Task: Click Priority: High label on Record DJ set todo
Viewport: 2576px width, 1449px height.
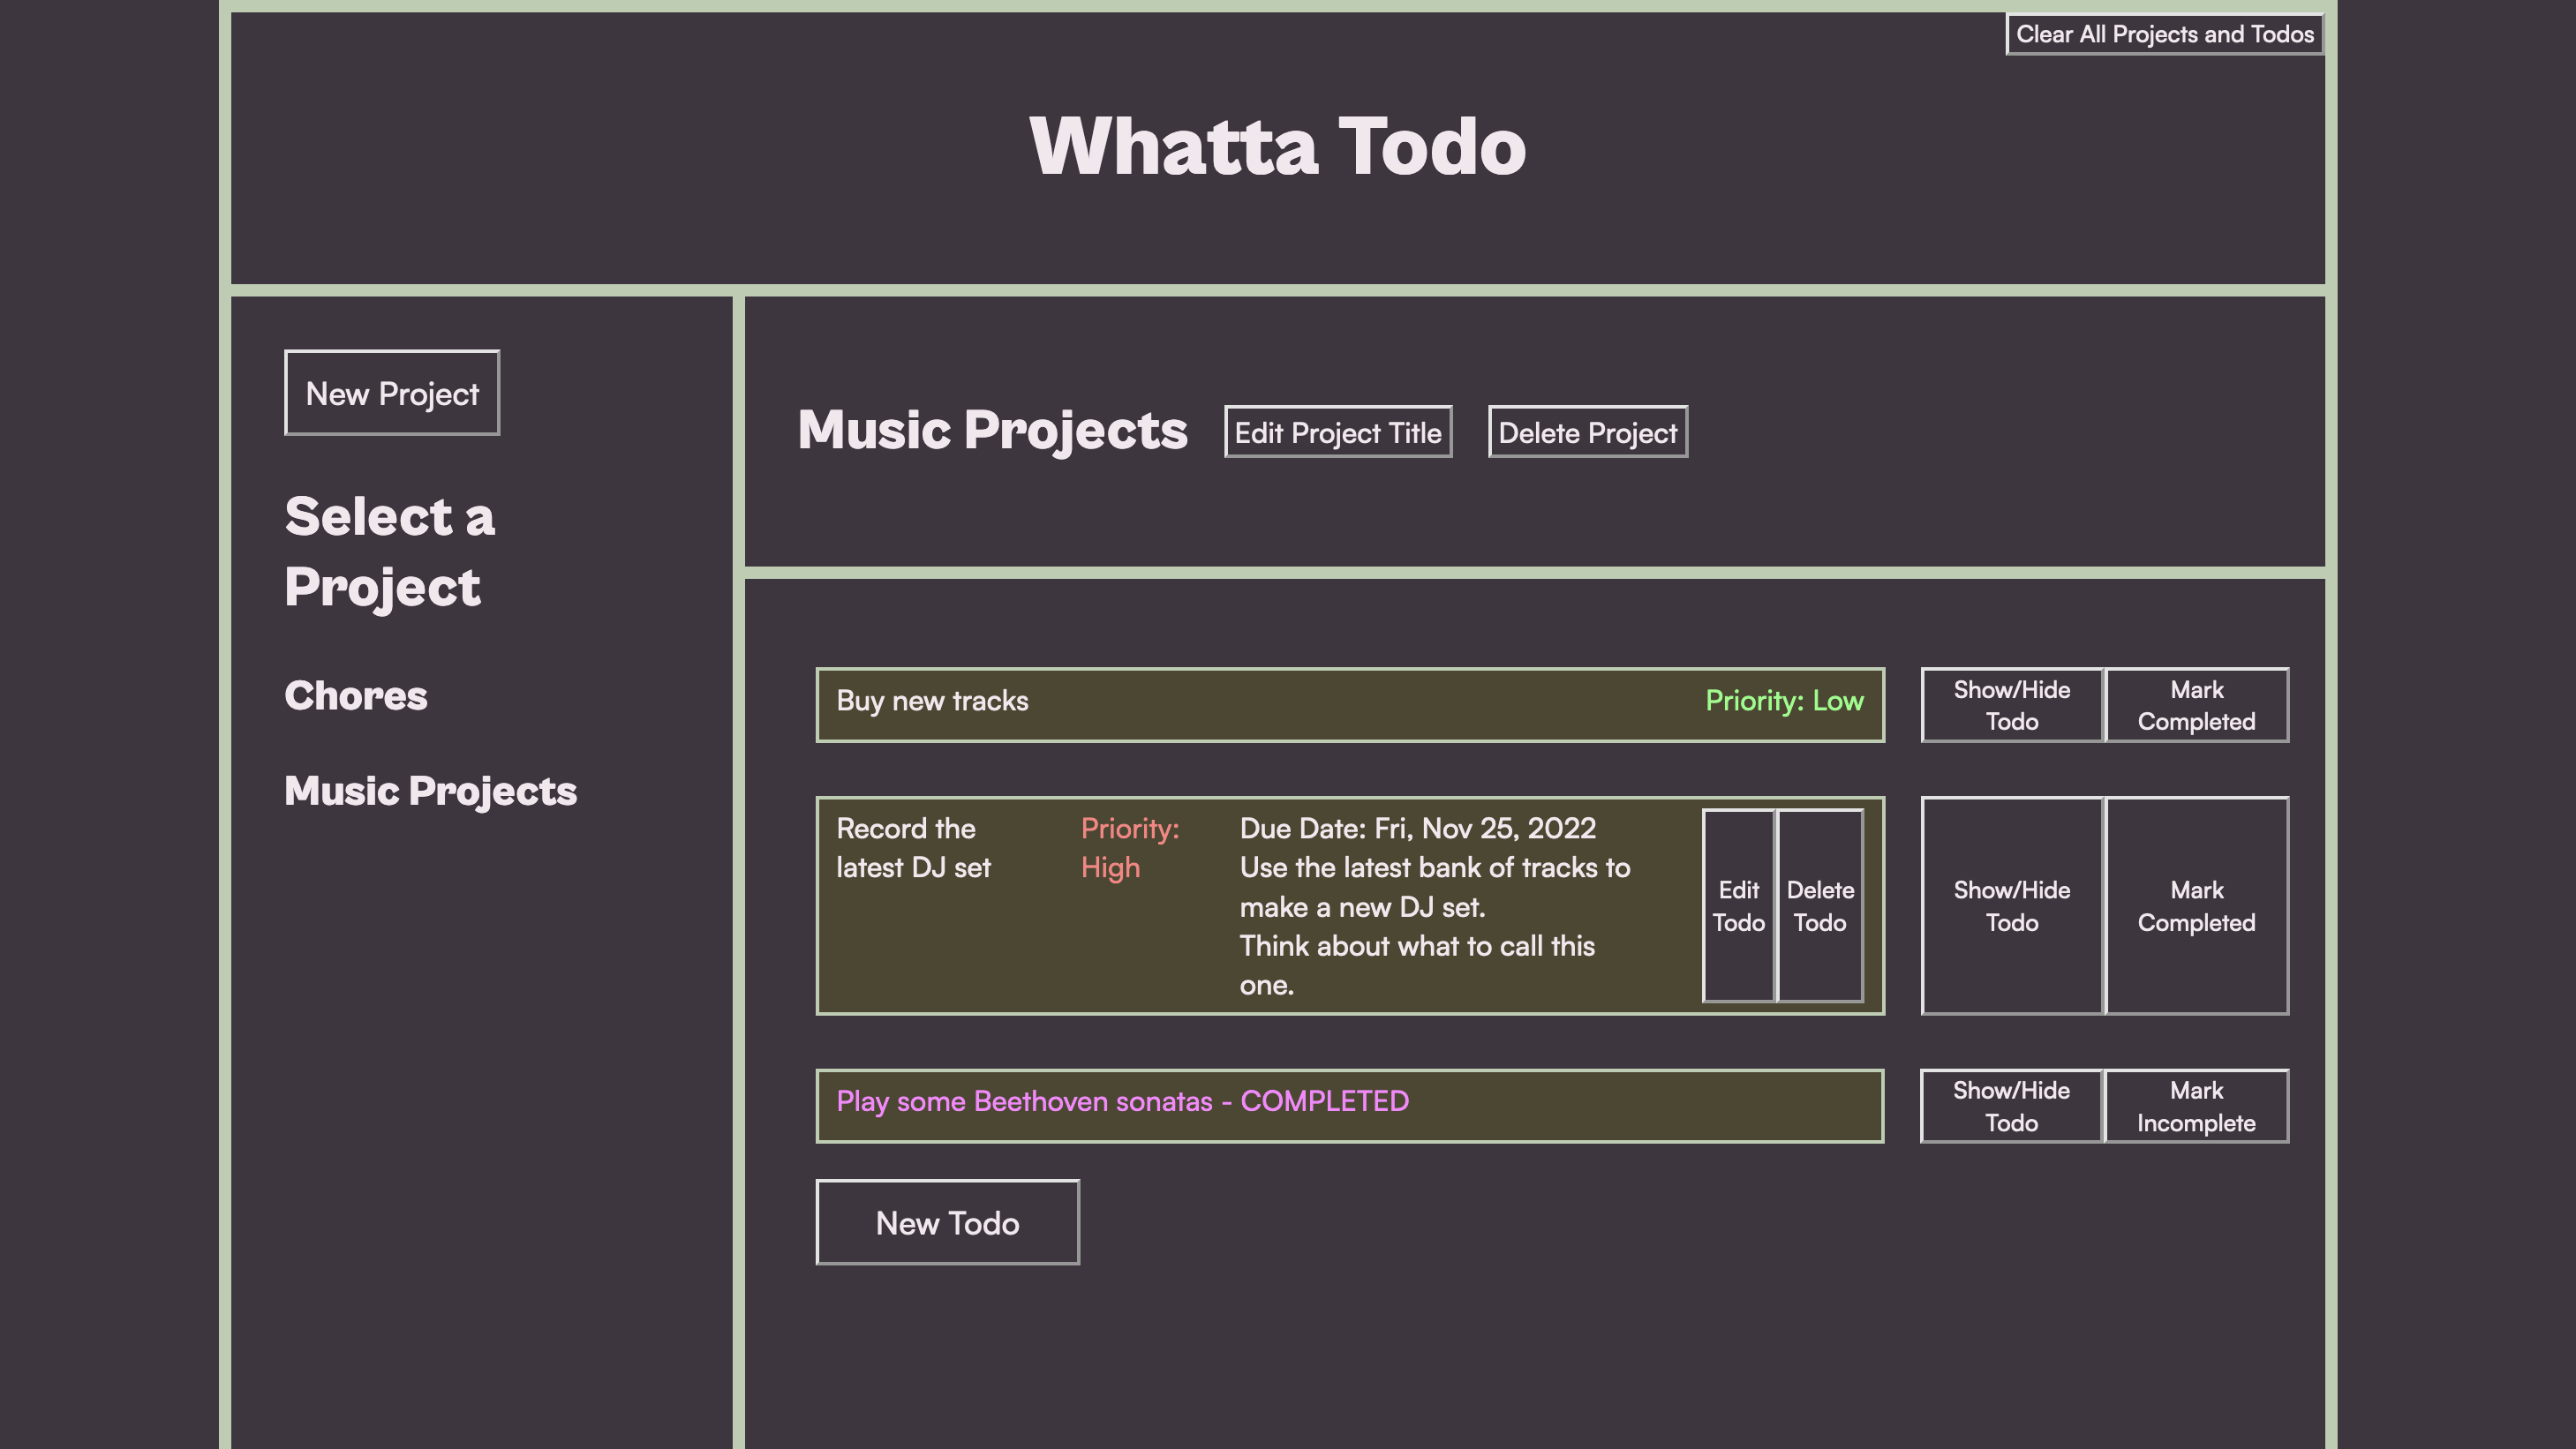Action: pyautogui.click(x=1129, y=847)
